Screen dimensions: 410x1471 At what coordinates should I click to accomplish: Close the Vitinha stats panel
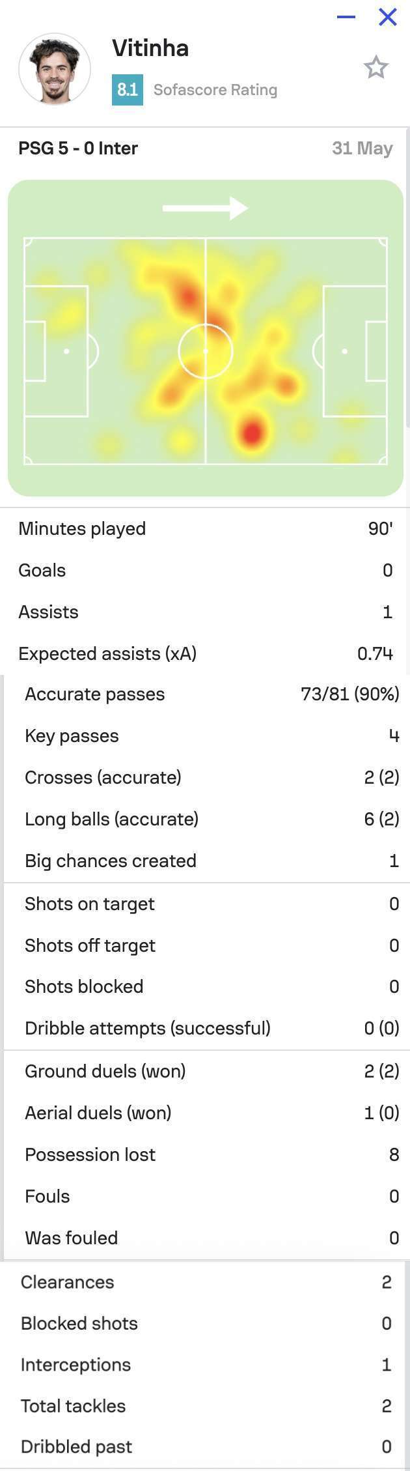tap(388, 17)
